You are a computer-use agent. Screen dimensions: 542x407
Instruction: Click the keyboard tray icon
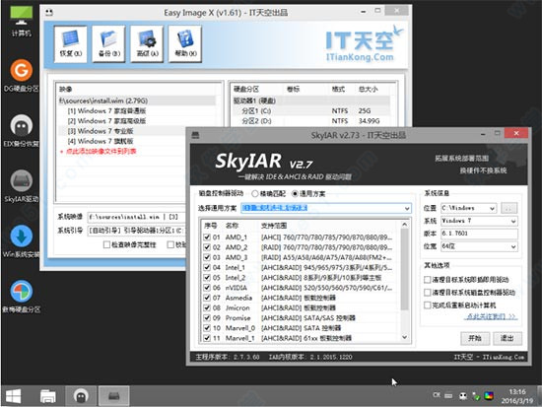(x=448, y=395)
